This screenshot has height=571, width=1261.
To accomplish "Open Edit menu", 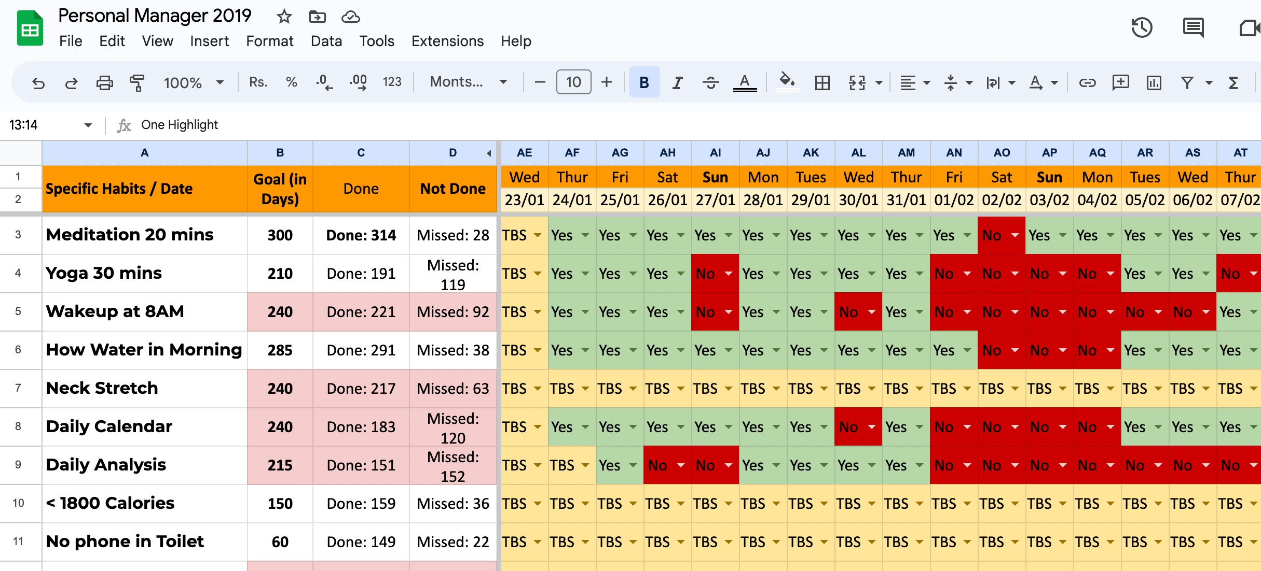I will click(x=112, y=41).
